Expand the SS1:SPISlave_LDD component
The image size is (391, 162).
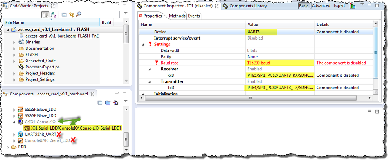[x=14, y=110]
